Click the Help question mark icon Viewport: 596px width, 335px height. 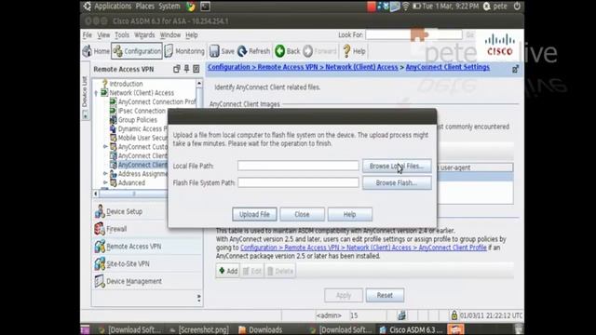click(x=346, y=51)
